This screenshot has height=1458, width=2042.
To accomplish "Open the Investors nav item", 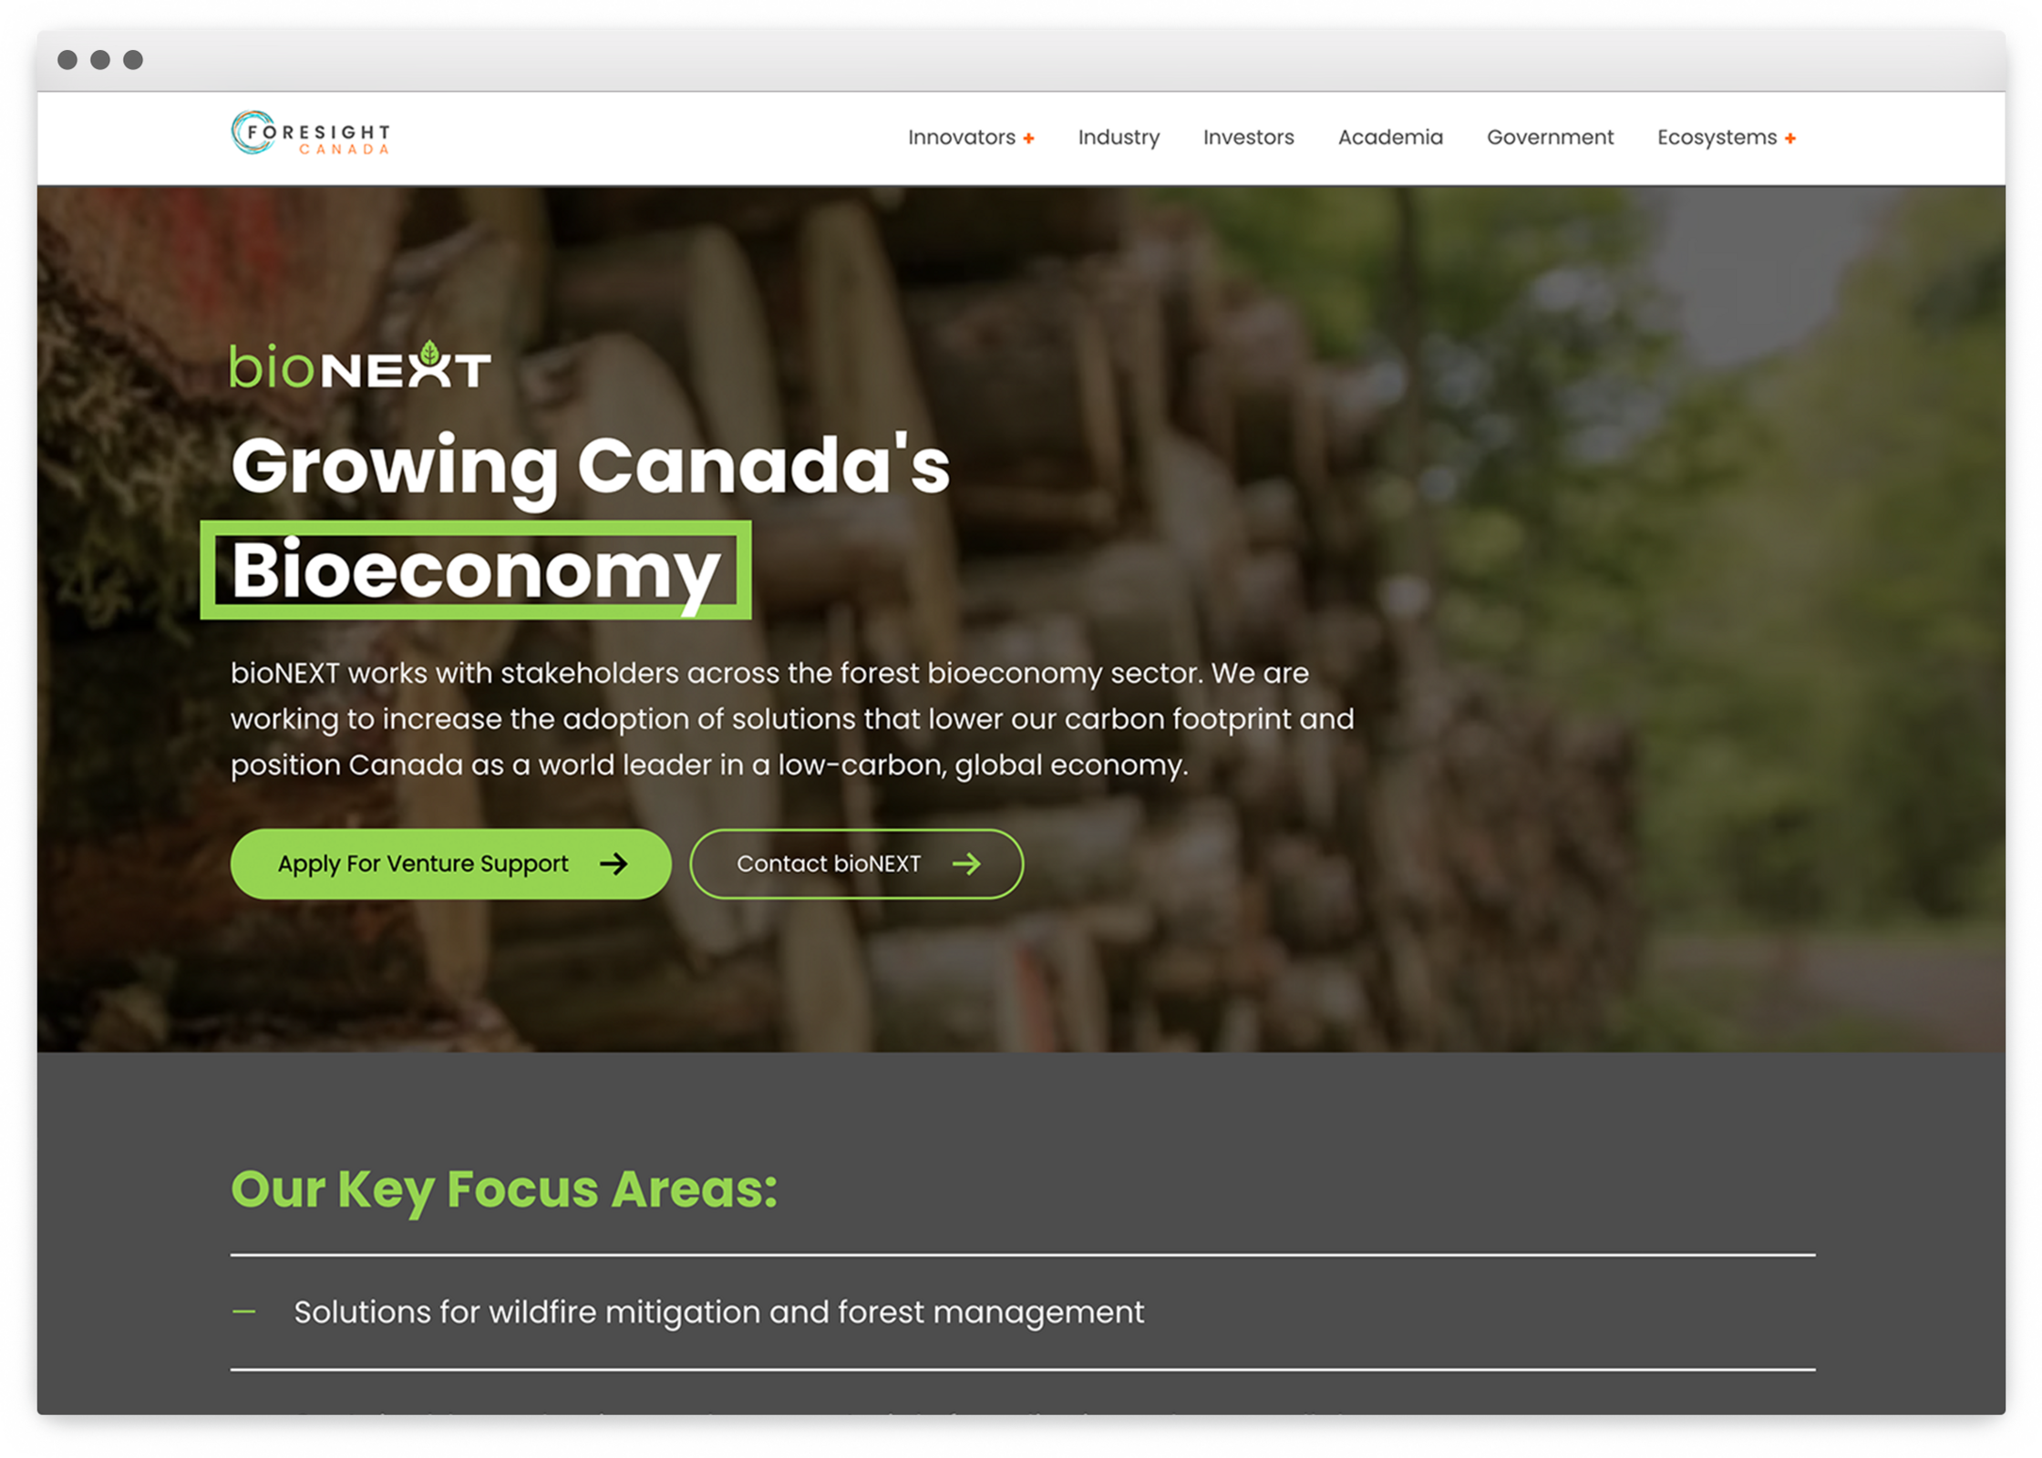I will pos(1248,138).
